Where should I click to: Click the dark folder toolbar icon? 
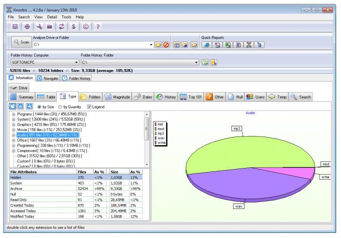(50, 27)
